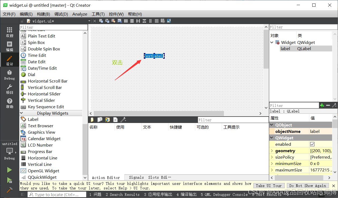Image resolution: width=338 pixels, height=198 pixels.
Task: Click the Paste action icon in Action Editor
Action: point(108,120)
